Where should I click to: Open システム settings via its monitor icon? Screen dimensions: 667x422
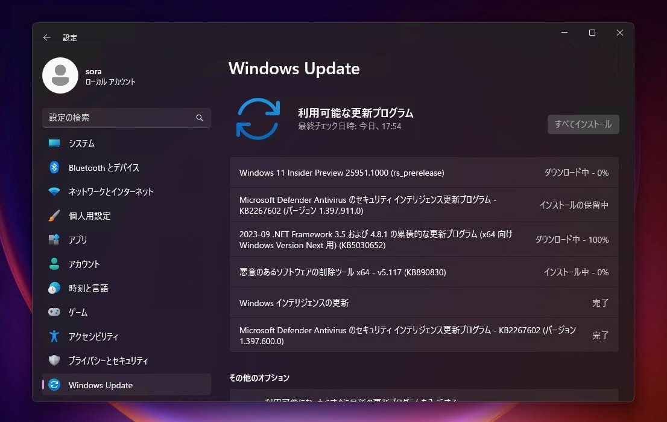(54, 143)
